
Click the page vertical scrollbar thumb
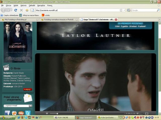(160, 65)
